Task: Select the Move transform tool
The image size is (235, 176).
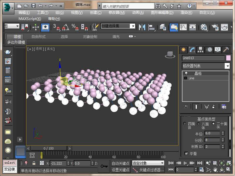Action: (36, 27)
